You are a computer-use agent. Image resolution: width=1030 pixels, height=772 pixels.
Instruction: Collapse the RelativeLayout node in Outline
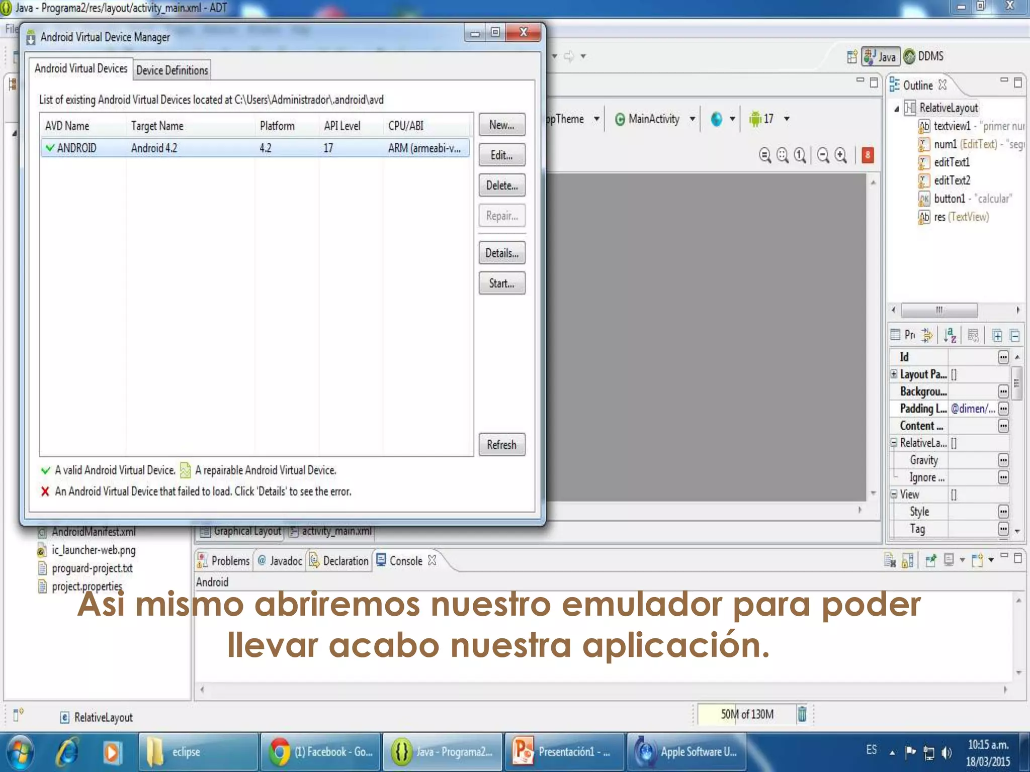pos(896,109)
